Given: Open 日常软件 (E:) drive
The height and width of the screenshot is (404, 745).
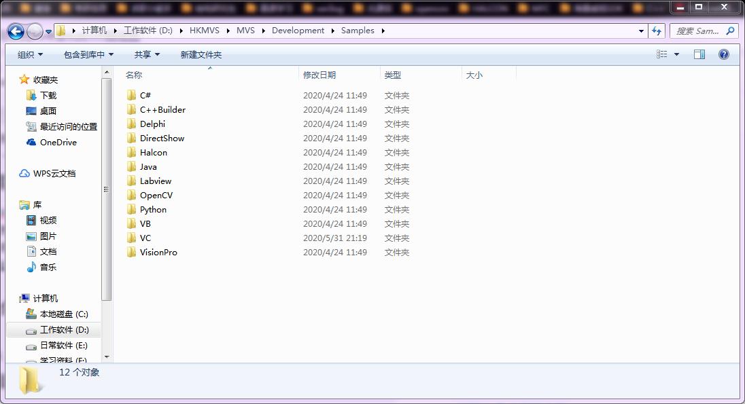Looking at the screenshot, I should point(56,346).
